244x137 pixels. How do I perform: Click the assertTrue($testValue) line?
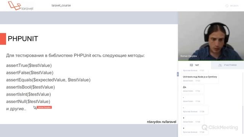pyautogui.click(x=29, y=65)
